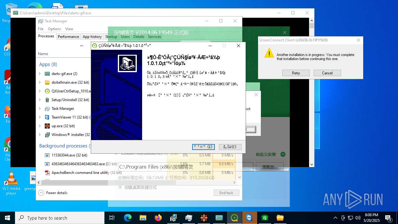Click Browse (R) button in Chinese installer

pos(270,167)
